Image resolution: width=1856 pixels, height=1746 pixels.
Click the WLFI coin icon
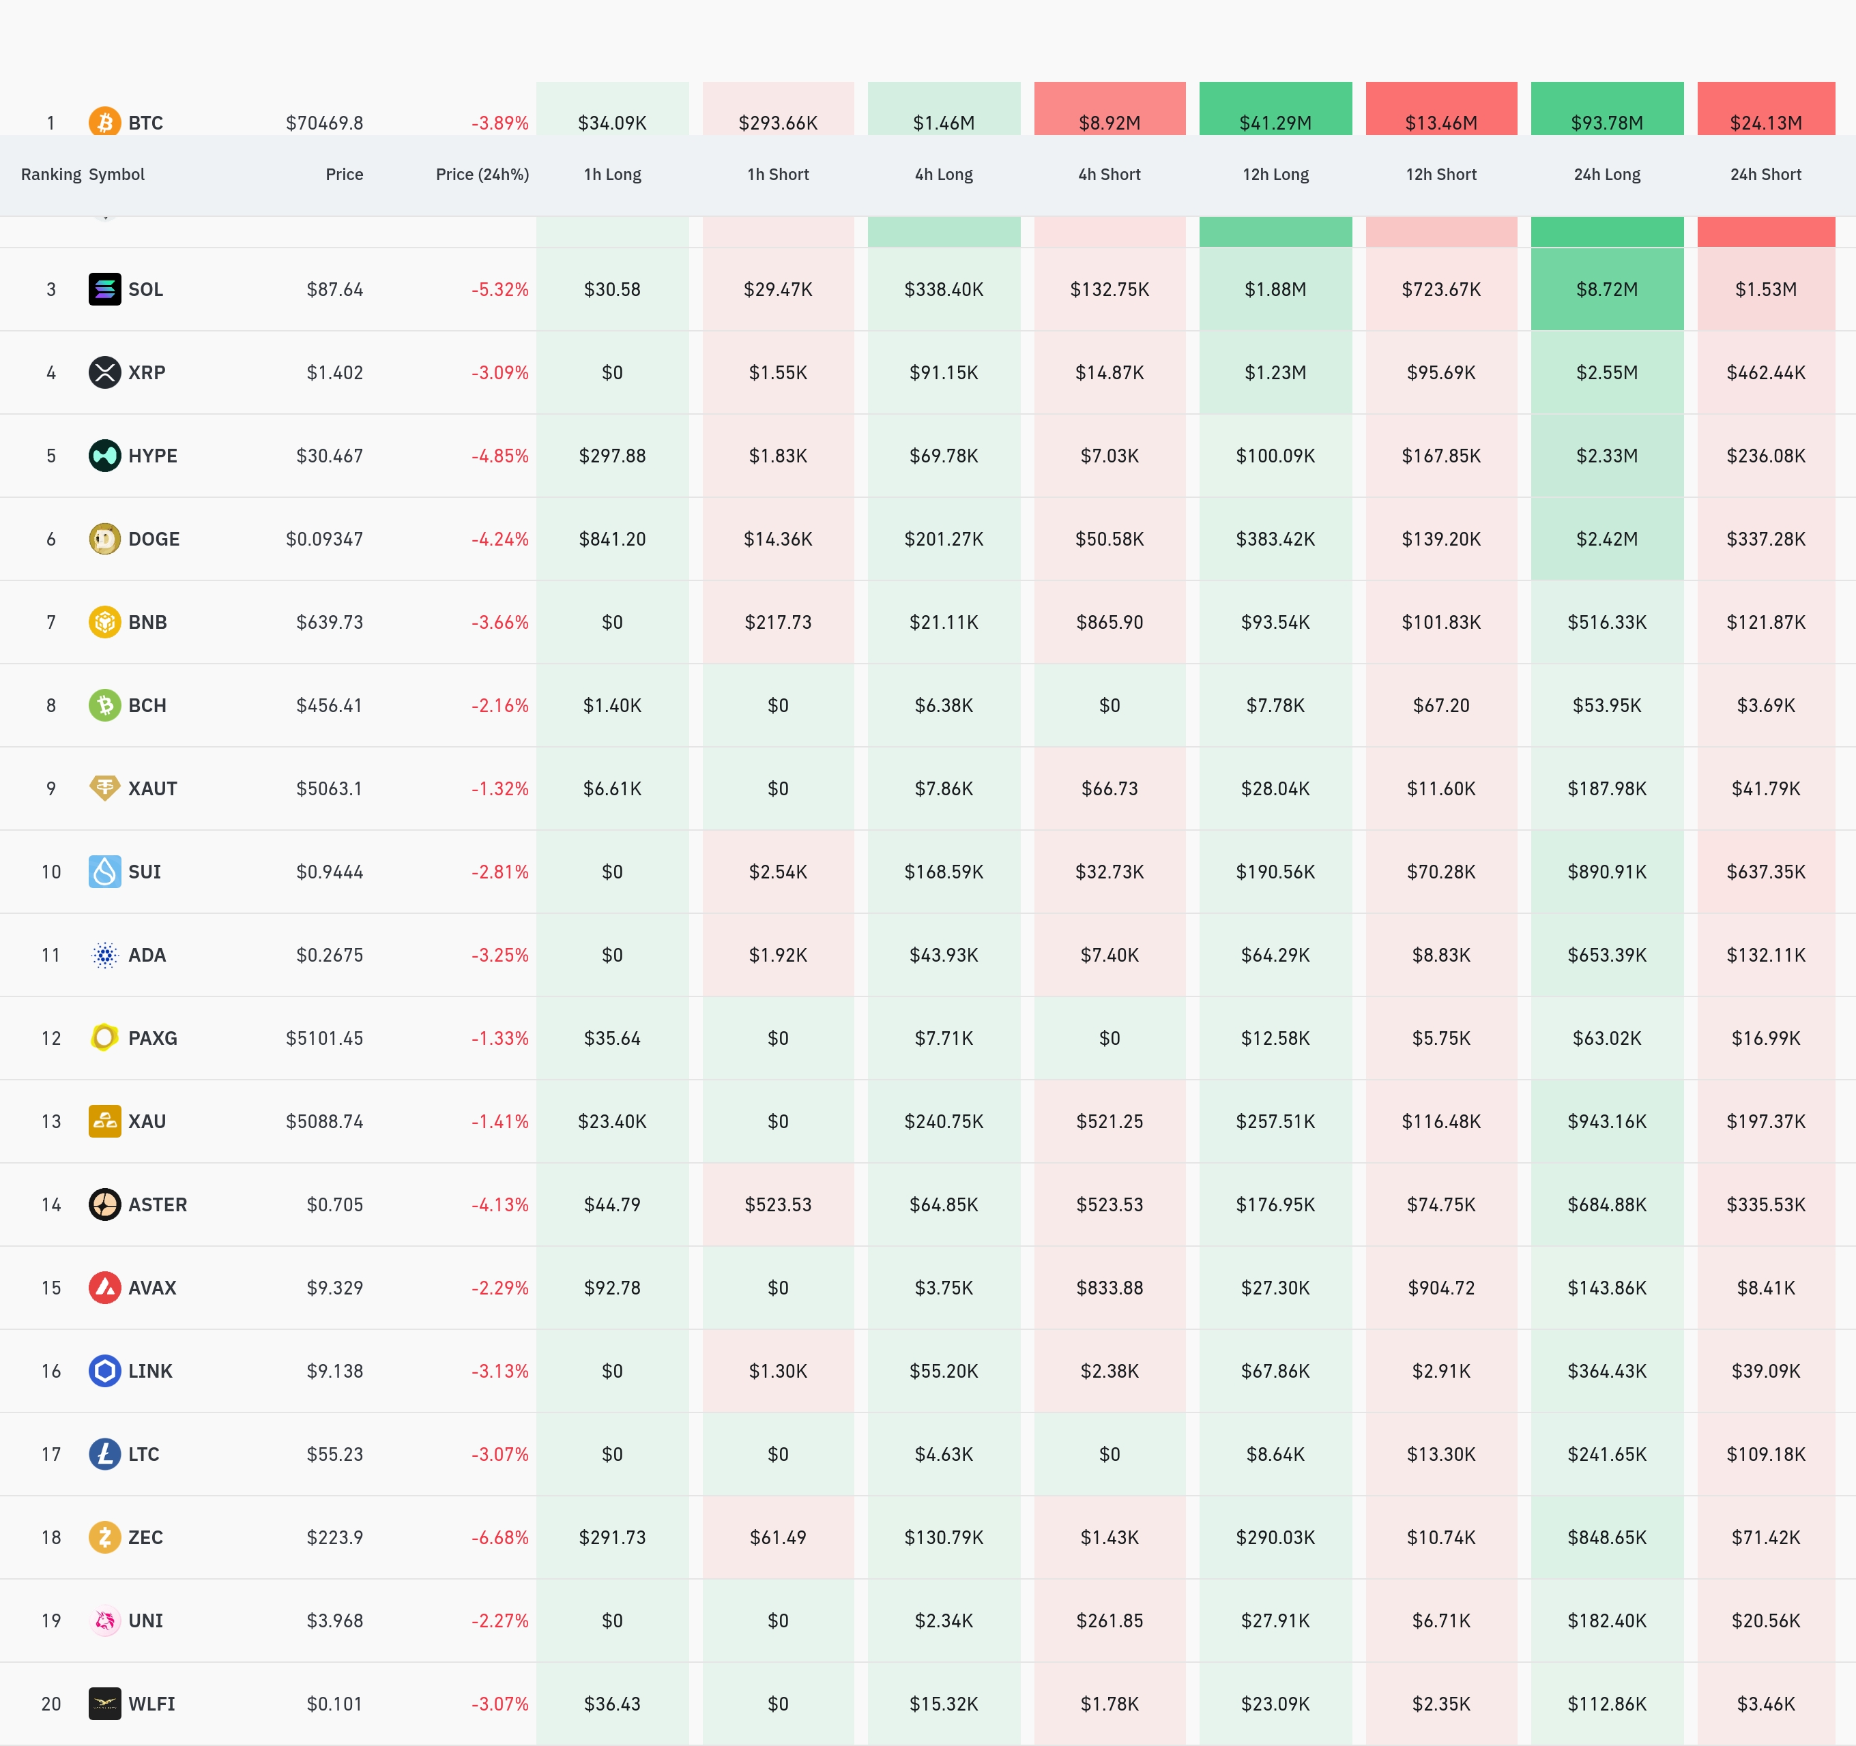coord(104,1703)
